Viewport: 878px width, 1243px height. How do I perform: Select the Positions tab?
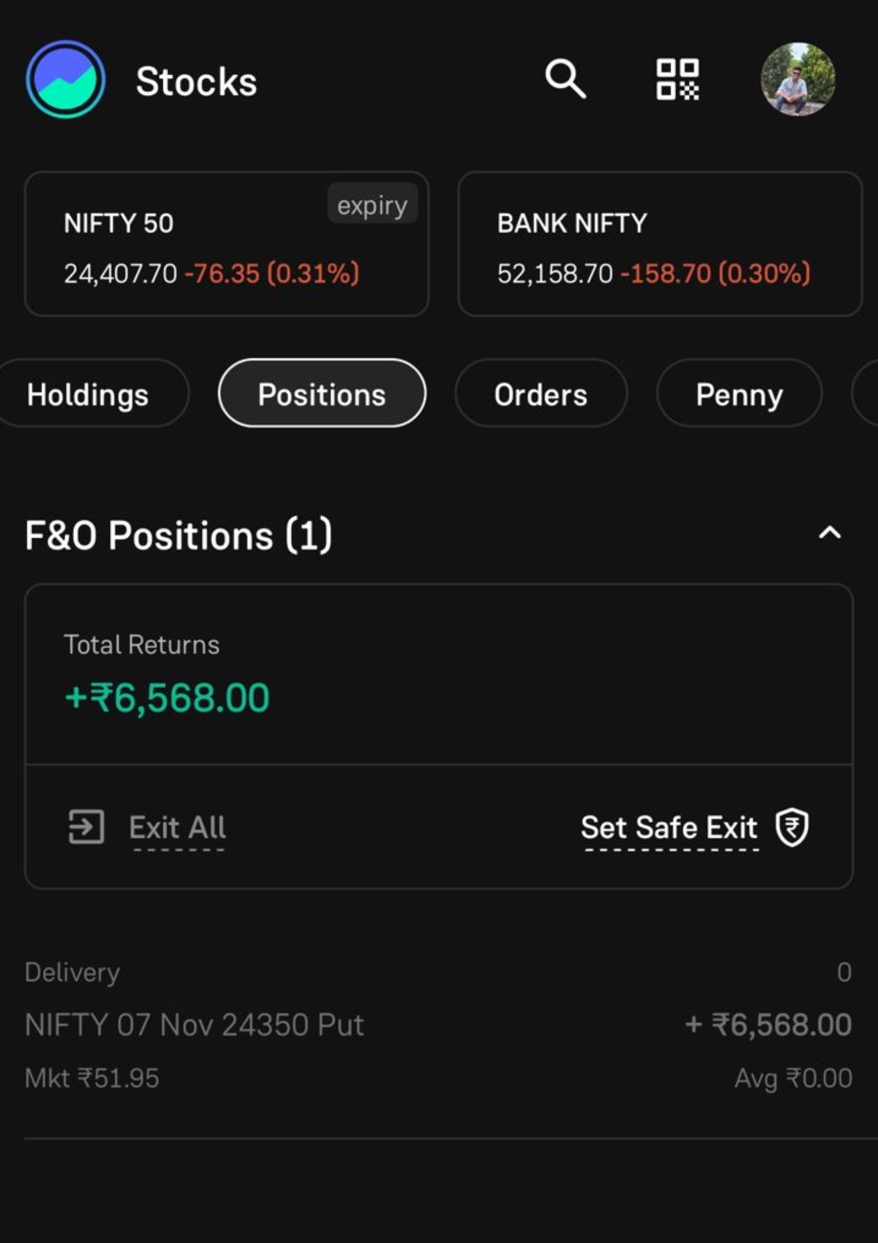point(322,393)
